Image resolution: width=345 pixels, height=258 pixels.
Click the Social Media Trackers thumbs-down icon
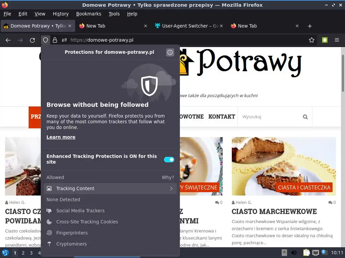click(49, 211)
